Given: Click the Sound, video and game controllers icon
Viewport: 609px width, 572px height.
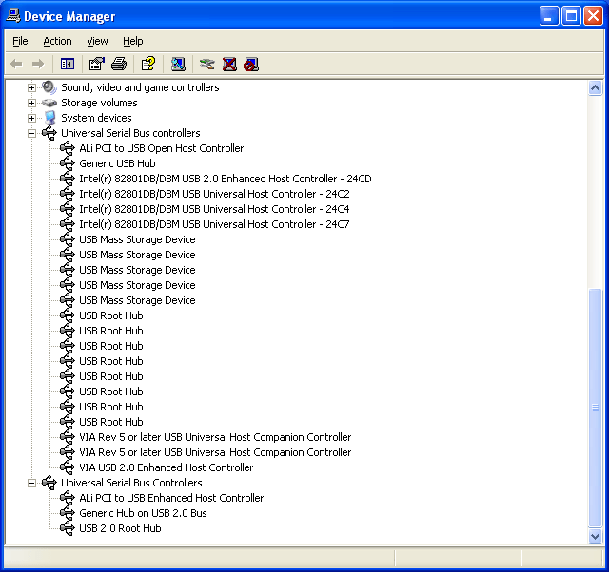Looking at the screenshot, I should click(49, 87).
